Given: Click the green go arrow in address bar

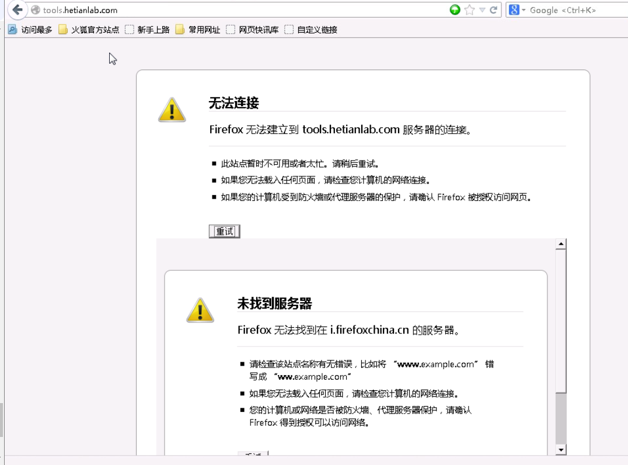Looking at the screenshot, I should click(455, 10).
